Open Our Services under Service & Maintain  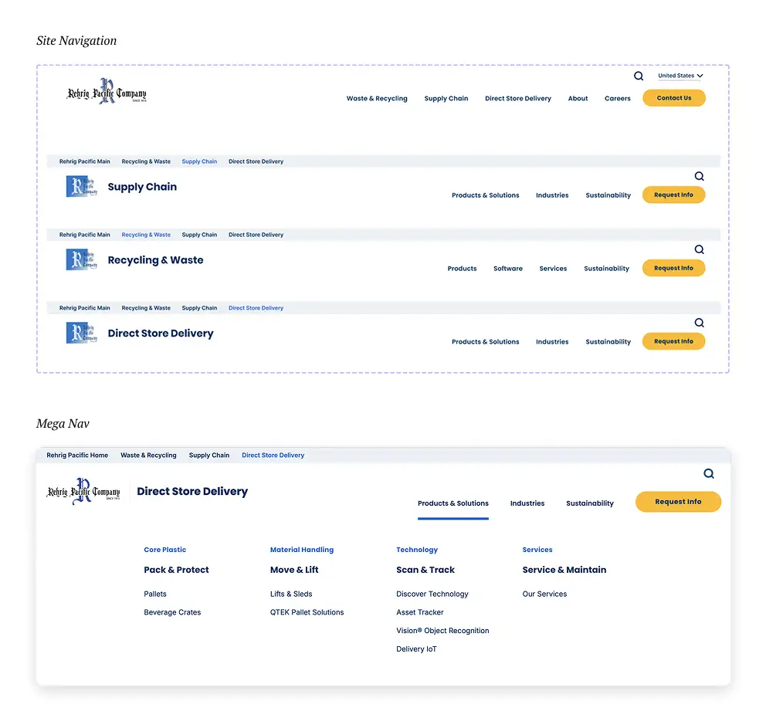coord(544,594)
